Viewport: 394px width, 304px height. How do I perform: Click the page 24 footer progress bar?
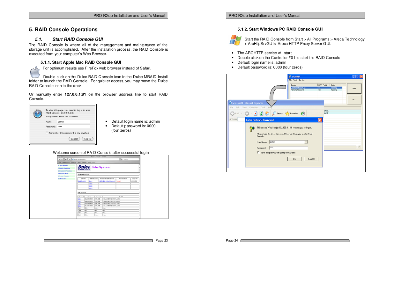295,241
